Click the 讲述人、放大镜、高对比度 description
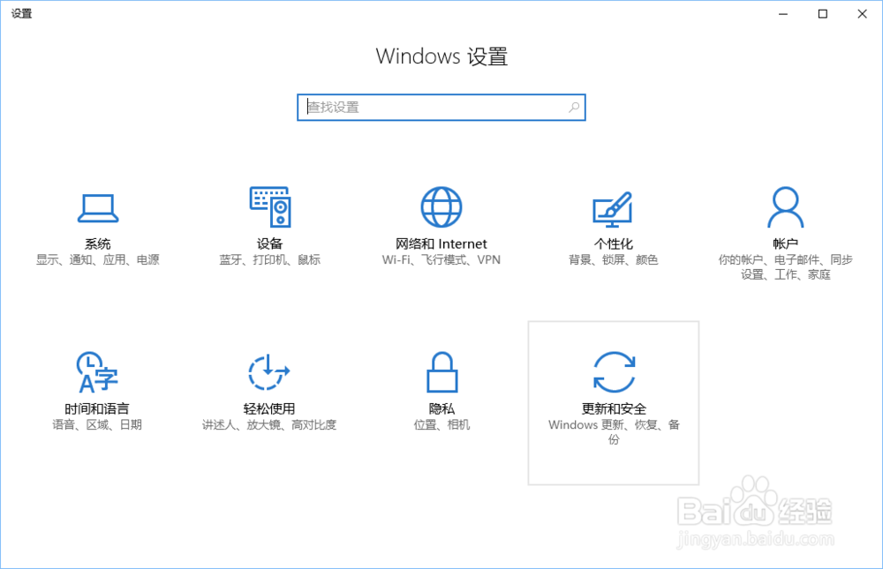The image size is (883, 569). (x=269, y=424)
